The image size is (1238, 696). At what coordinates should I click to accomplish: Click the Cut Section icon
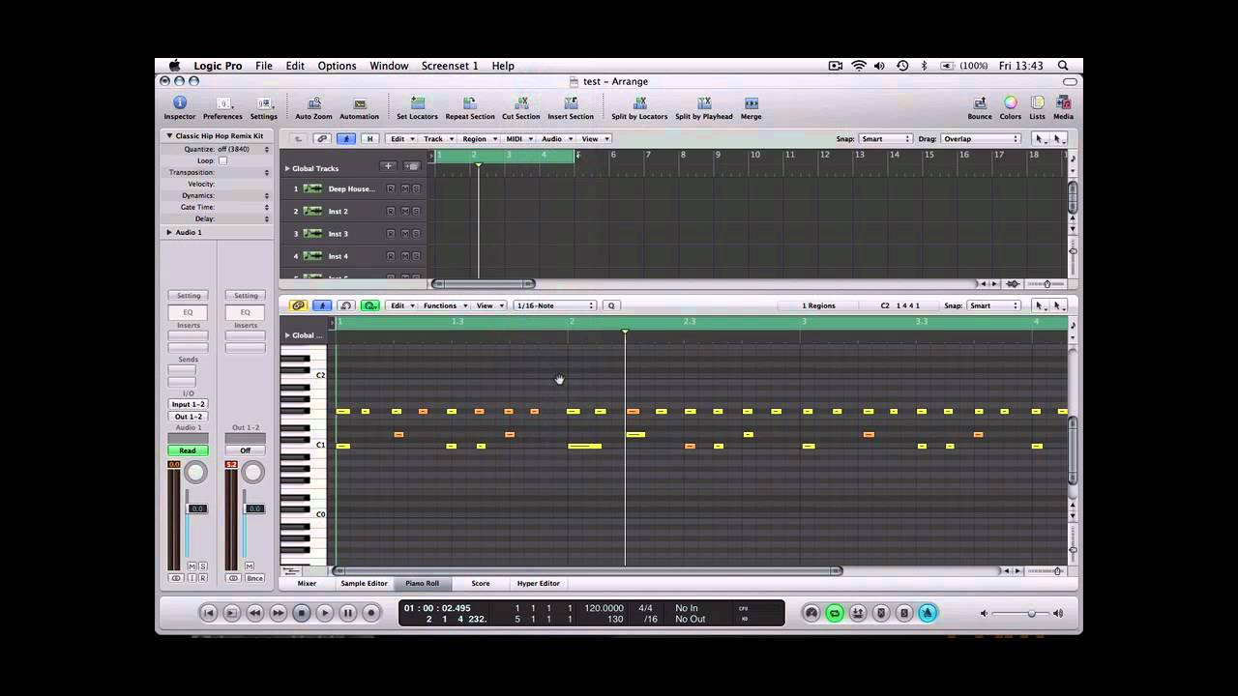coord(520,103)
